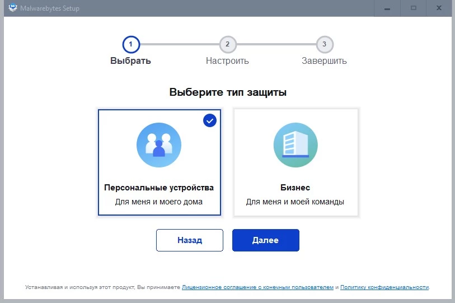455x303 pixels.
Task: Select step 2 circle in the progress bar
Action: tap(227, 44)
